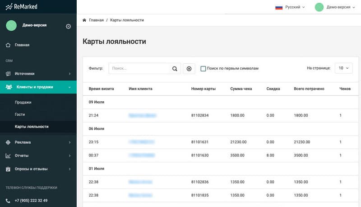Viewport: 361px width, 207px height.
Task: Click the Имя клиента column header
Action: tap(140, 89)
